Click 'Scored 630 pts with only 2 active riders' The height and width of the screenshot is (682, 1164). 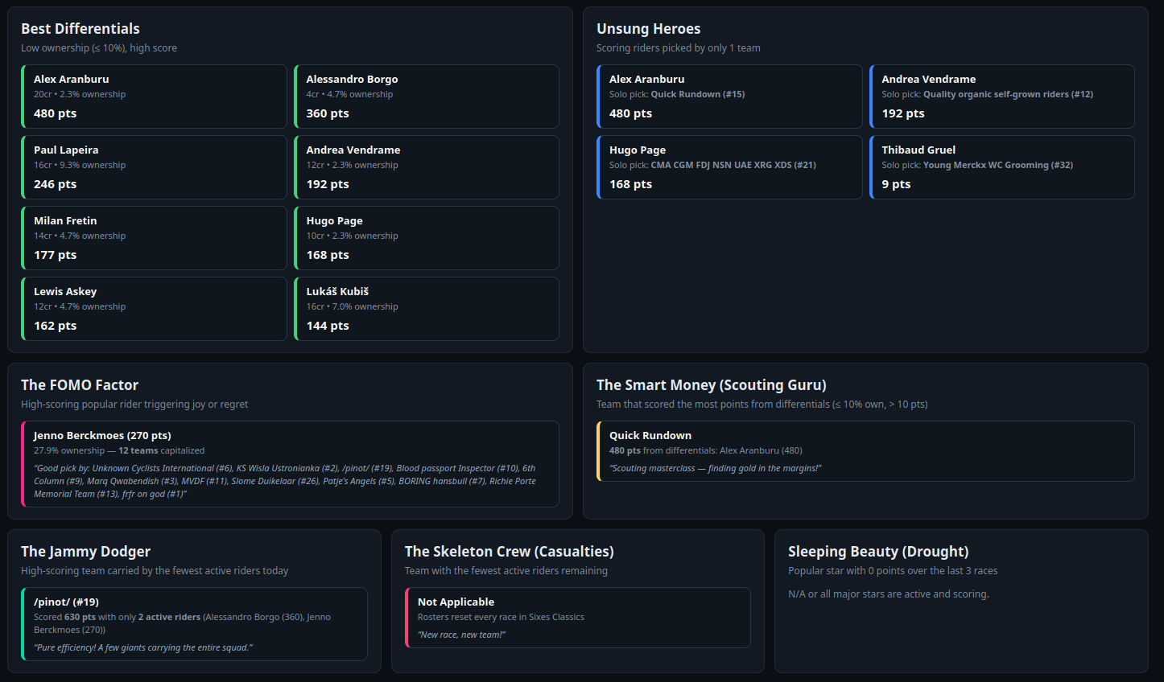tap(182, 623)
